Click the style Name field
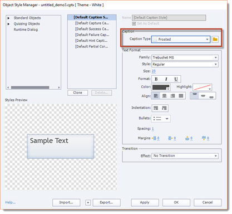 (x=169, y=18)
